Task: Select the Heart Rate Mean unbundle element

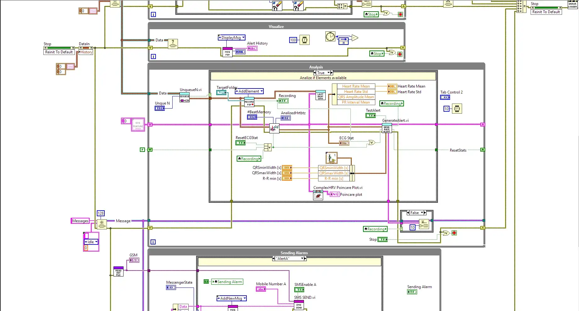Action: [x=356, y=86]
